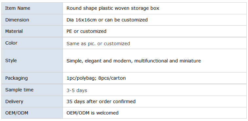Click the word customized in the Material row
This screenshot has height=121, width=248.
(93, 31)
